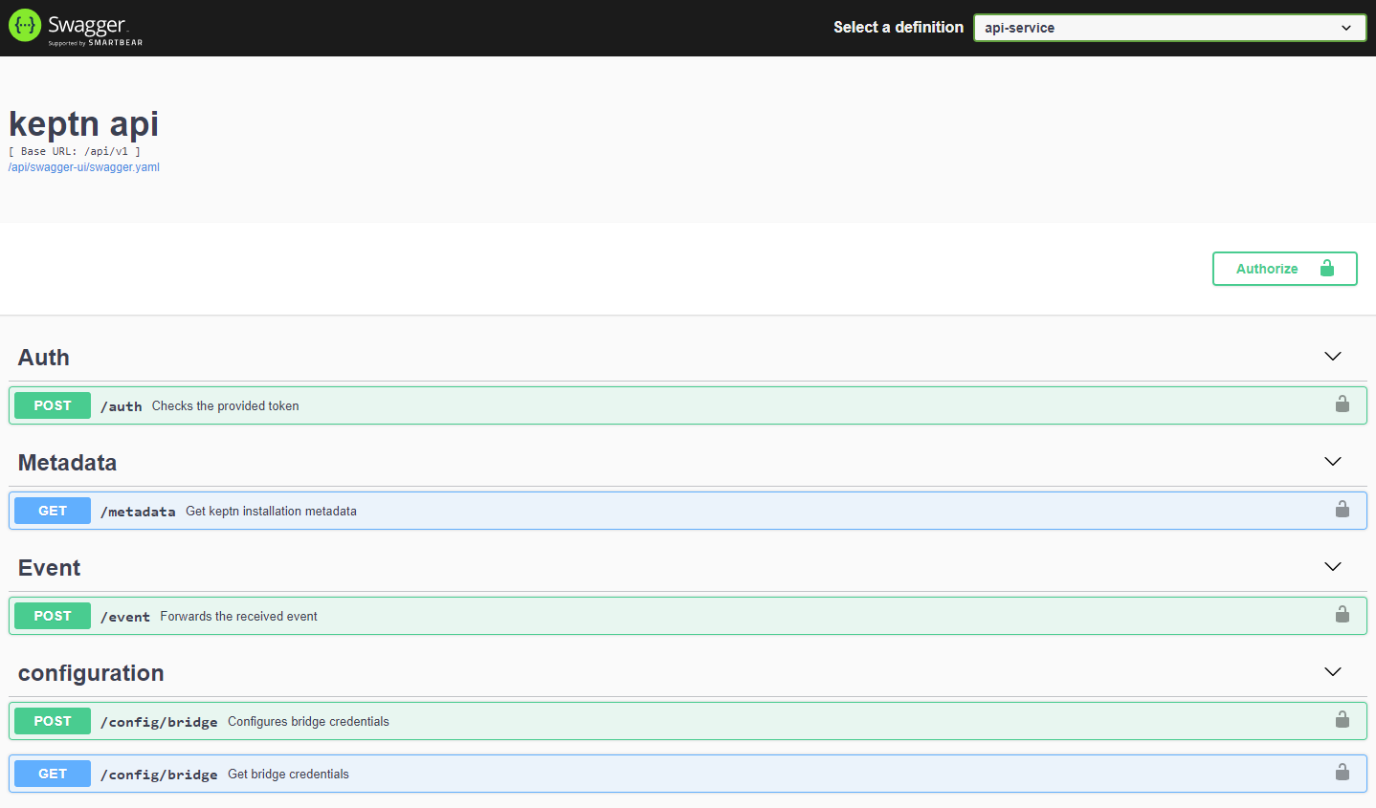Click the POST badge for /event
Image resolution: width=1376 pixels, height=808 pixels.
coord(53,616)
